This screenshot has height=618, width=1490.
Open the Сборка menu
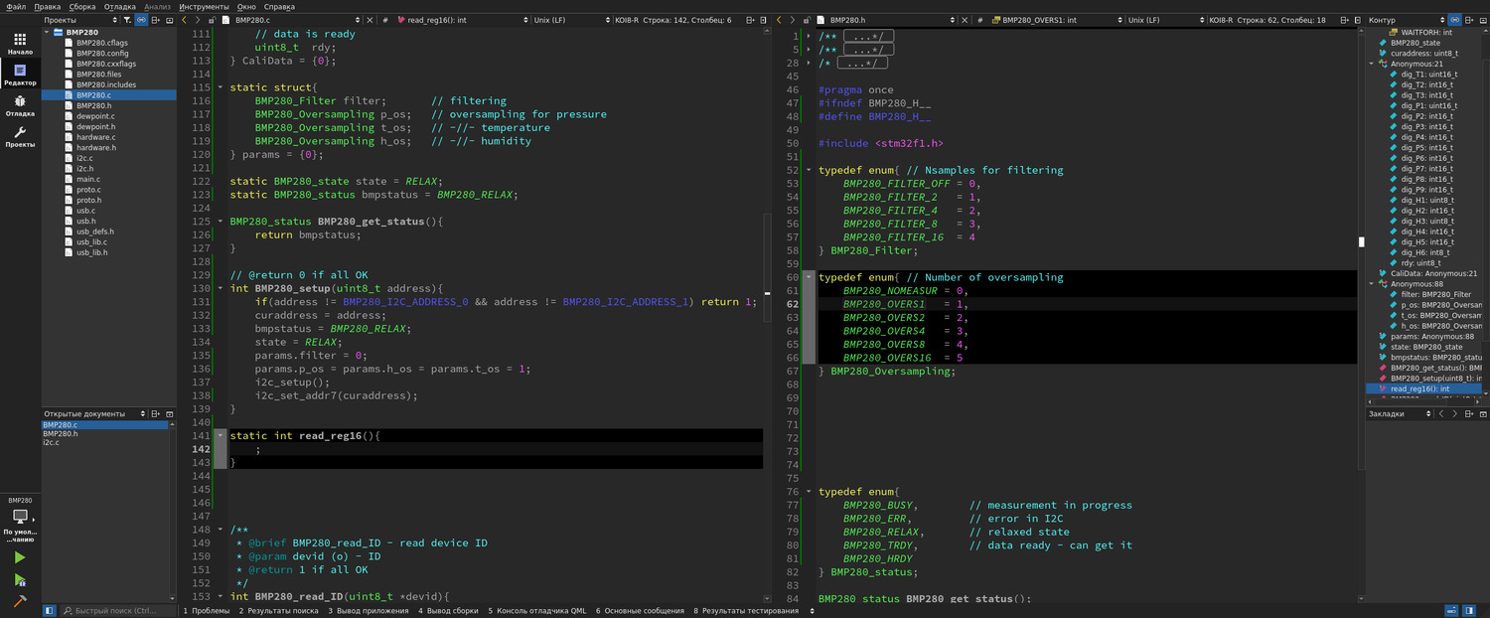[x=82, y=6]
